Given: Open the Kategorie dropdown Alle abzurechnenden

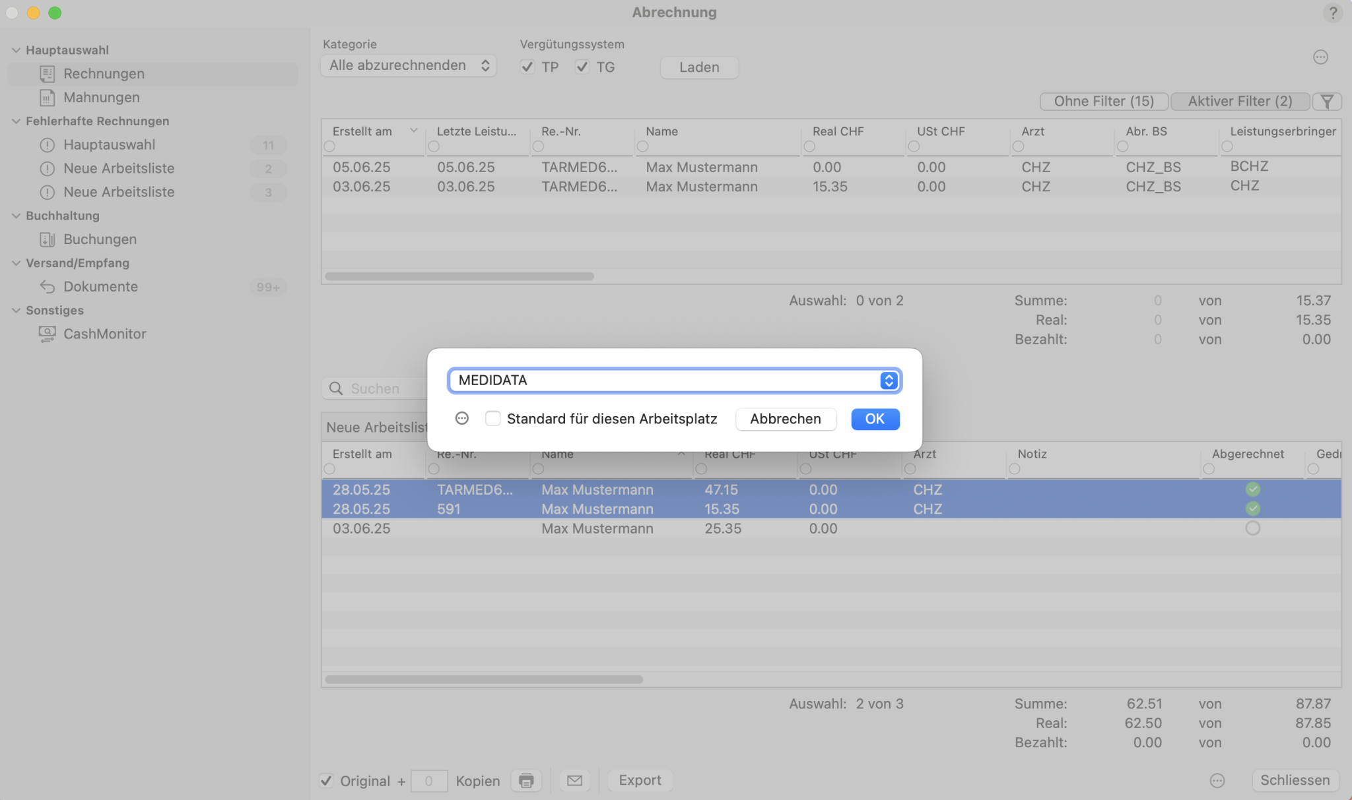Looking at the screenshot, I should pyautogui.click(x=409, y=65).
